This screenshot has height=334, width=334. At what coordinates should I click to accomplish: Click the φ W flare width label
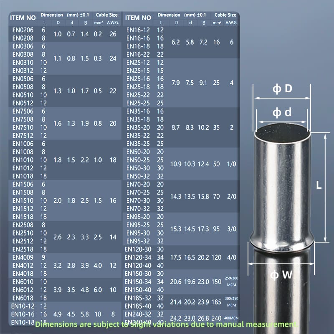(x=281, y=275)
